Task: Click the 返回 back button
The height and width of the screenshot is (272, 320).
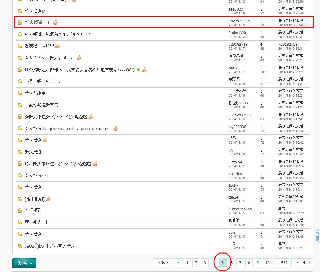Action: tap(164, 263)
